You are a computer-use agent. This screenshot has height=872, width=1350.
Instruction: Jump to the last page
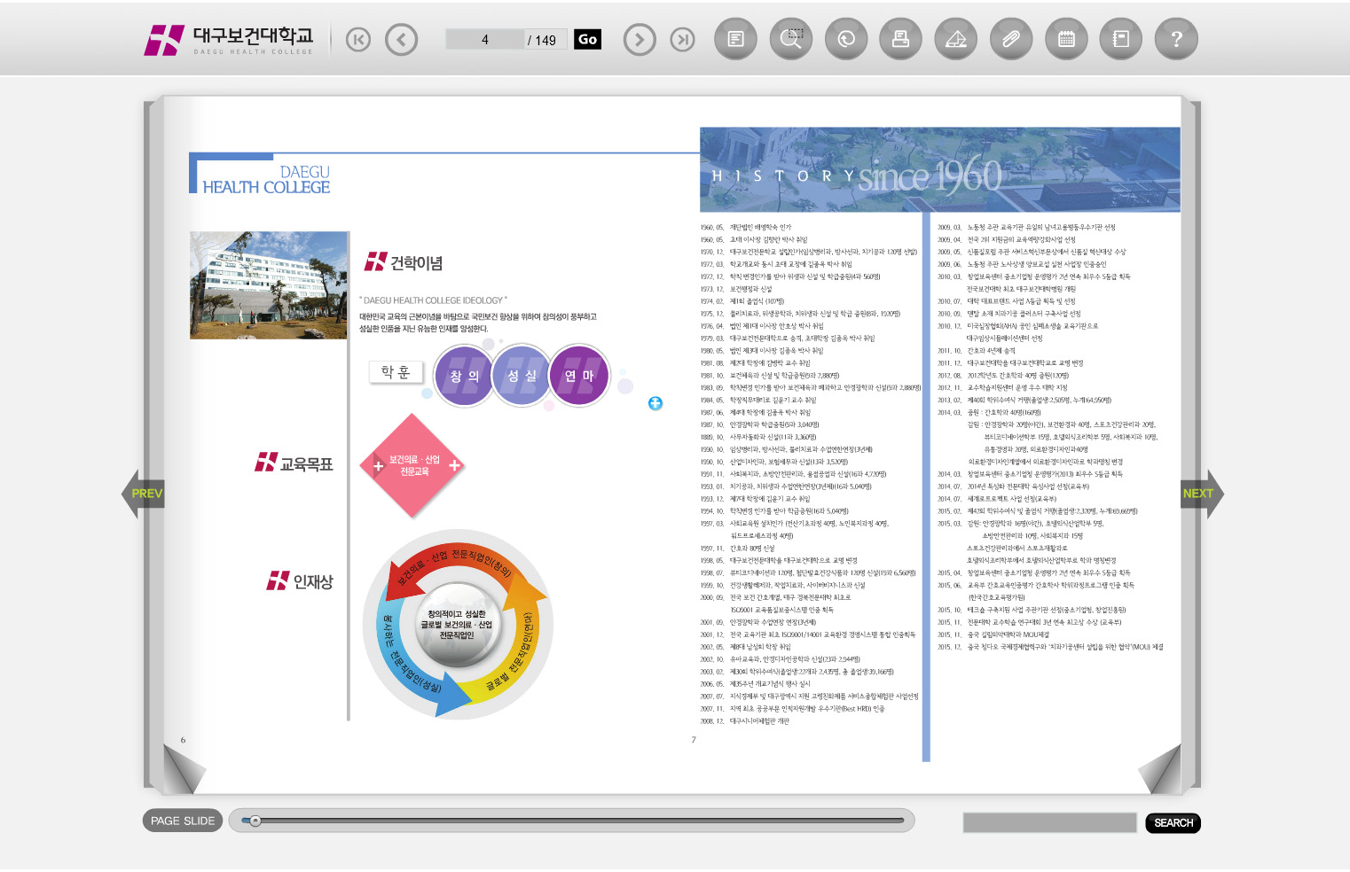(x=682, y=40)
